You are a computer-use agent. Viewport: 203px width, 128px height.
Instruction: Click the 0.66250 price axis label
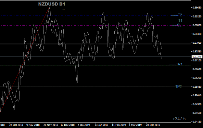(x=197, y=78)
